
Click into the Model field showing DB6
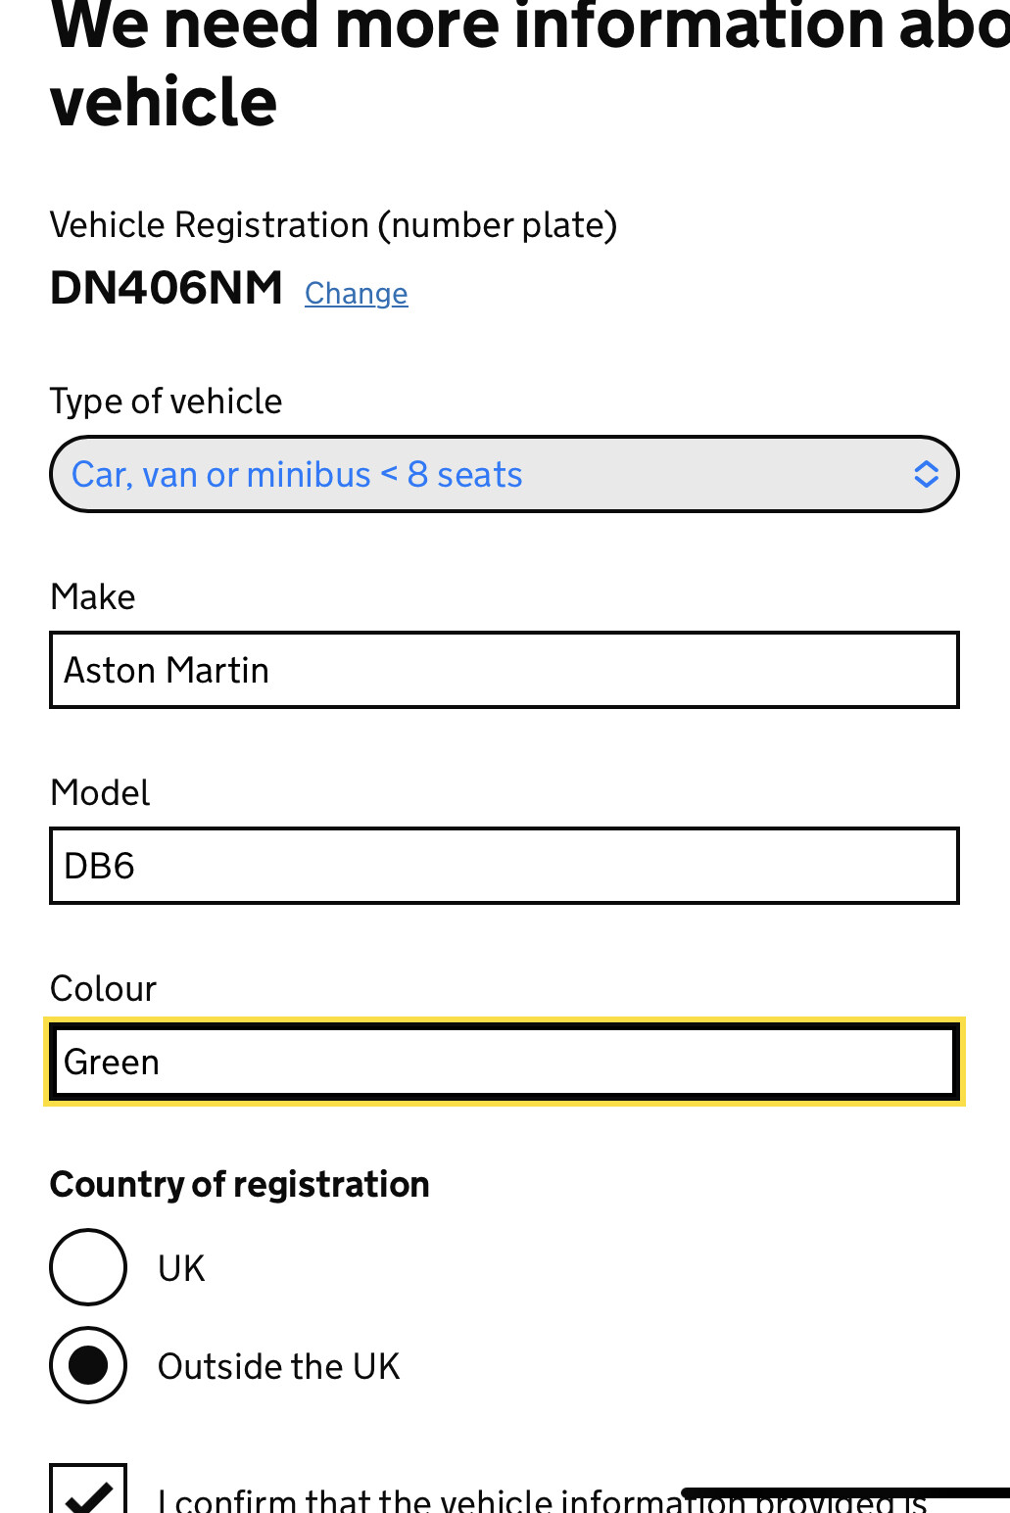(x=504, y=867)
